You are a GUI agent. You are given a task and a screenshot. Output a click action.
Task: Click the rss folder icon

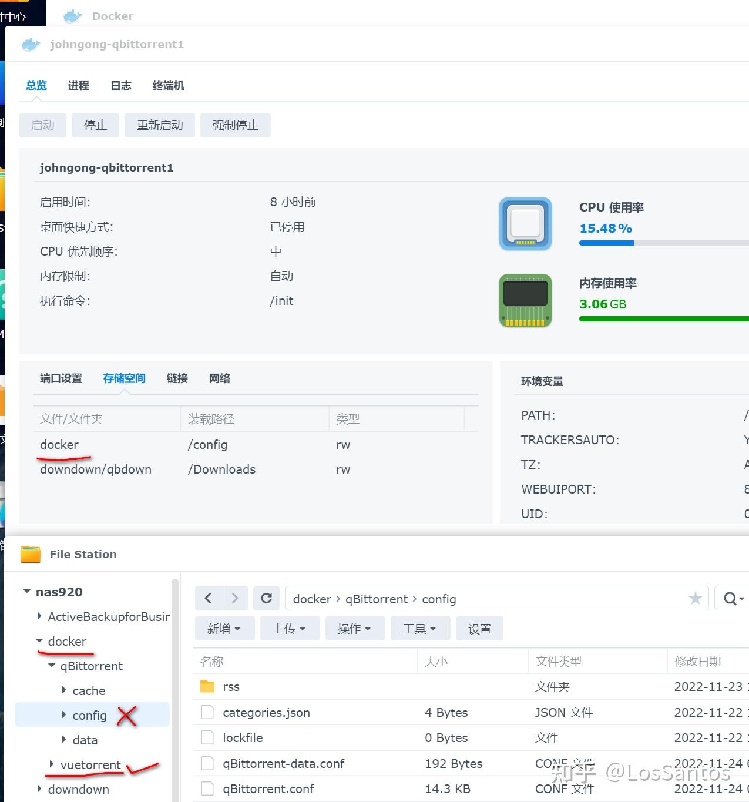point(207,686)
